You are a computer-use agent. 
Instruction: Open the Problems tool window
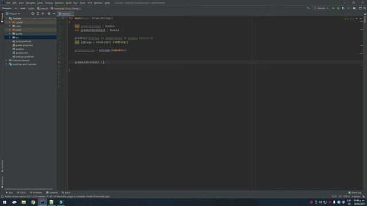(36, 193)
